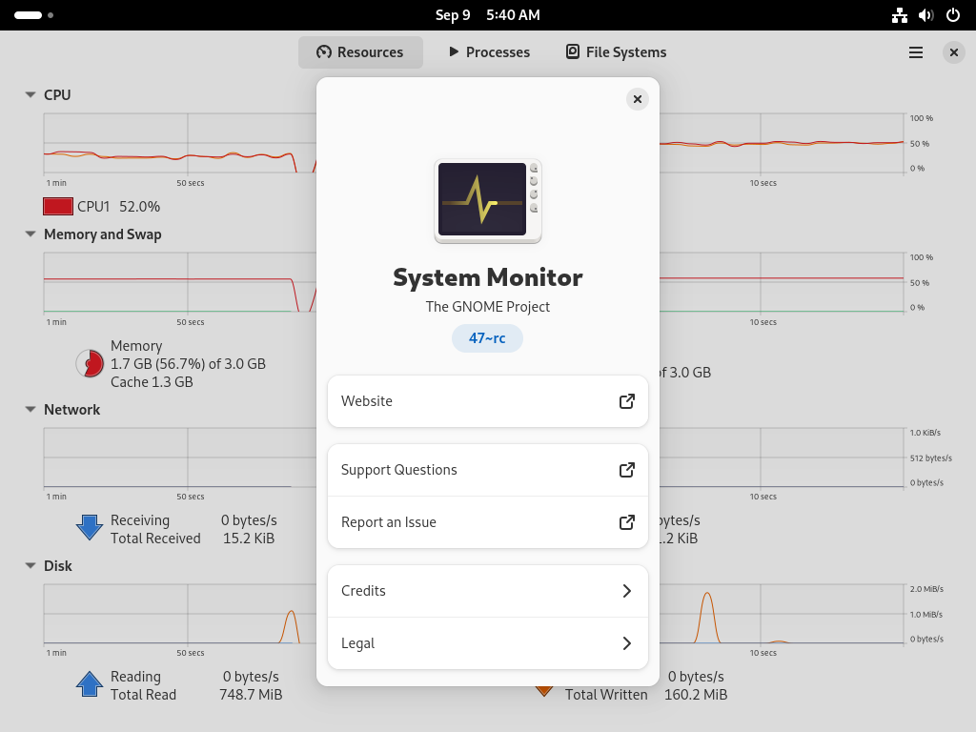Click the Website external-link icon

[627, 401]
